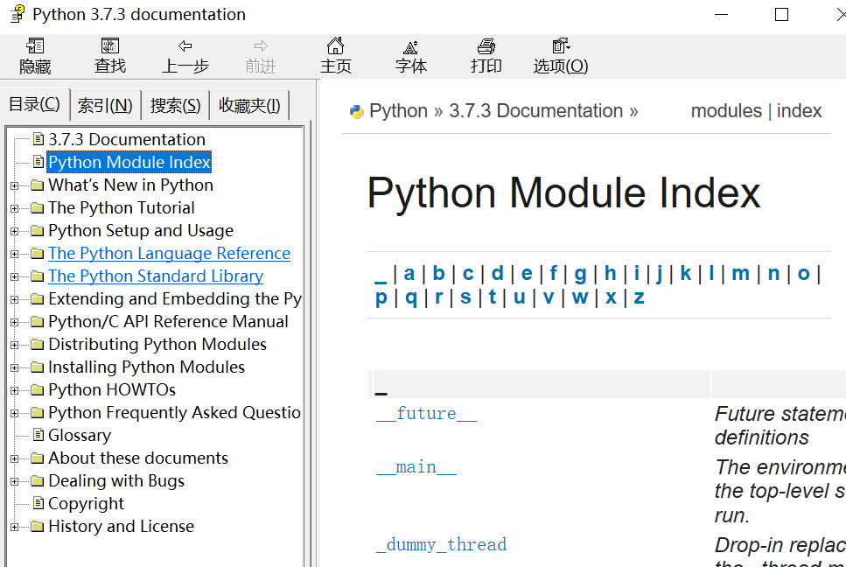This screenshot has width=846, height=567.
Task: Open the Options (选项) toolbar icon
Action: pyautogui.click(x=561, y=56)
